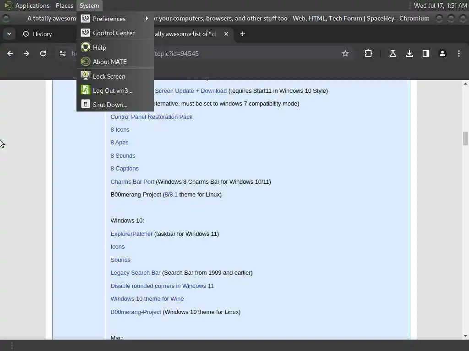Open the 8 Apps link
469x351 pixels.
click(x=120, y=143)
